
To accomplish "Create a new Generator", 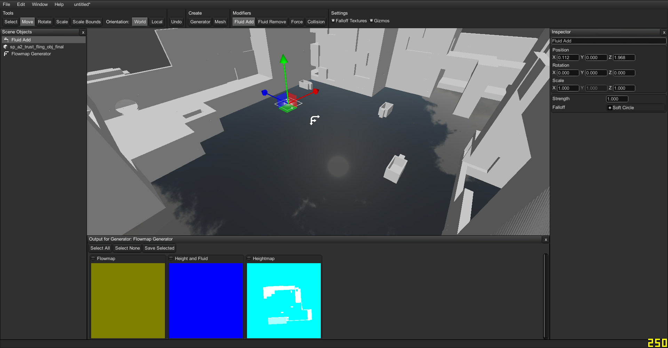I will point(200,22).
